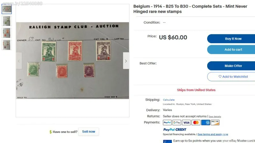Click the Google Pay payment icon

177,122
